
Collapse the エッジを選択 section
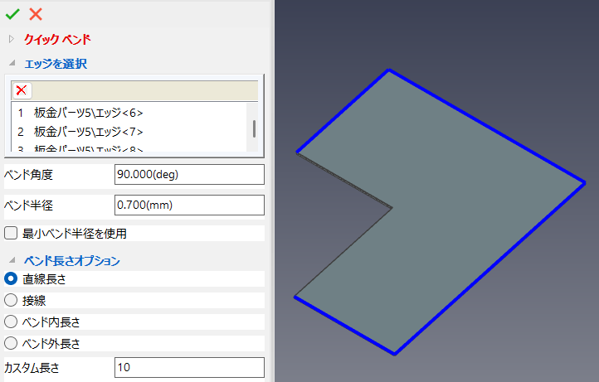[12, 64]
